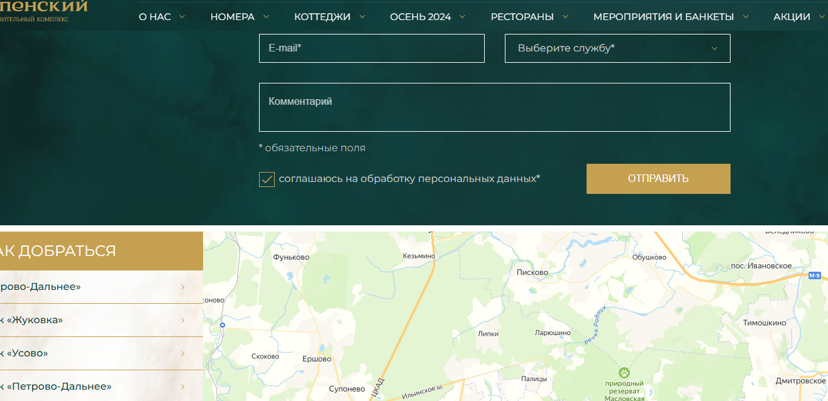Open the АКЦИИ menu
This screenshot has height=401, width=828.
[x=792, y=17]
